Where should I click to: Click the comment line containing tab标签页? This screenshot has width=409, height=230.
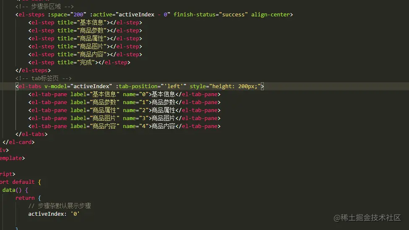(x=44, y=78)
